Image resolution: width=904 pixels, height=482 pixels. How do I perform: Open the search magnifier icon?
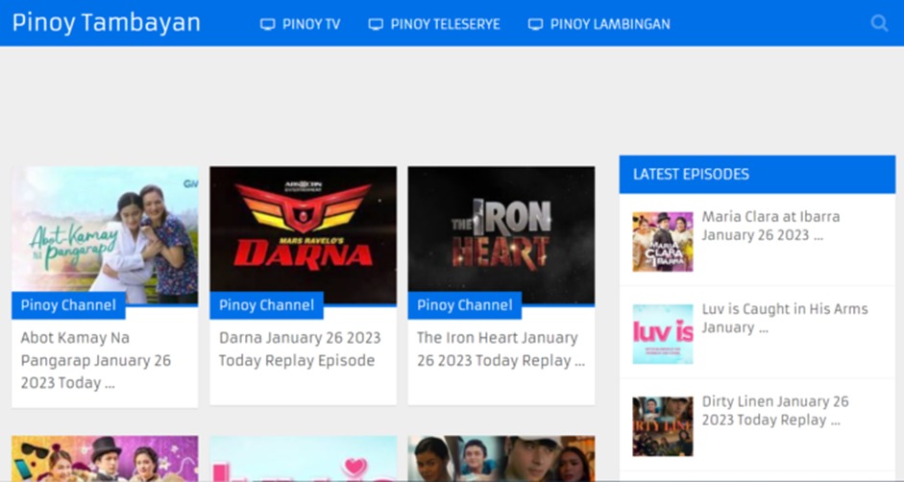coord(879,23)
